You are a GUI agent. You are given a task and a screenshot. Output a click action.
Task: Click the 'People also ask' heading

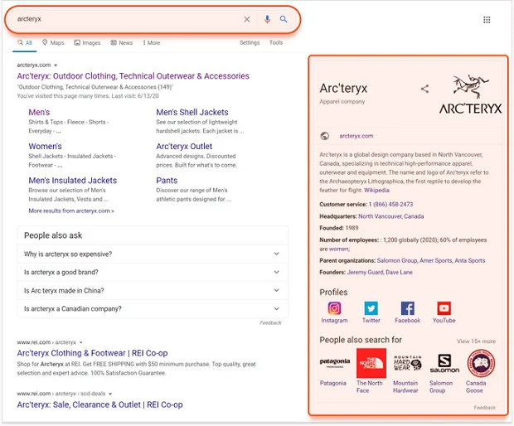(53, 235)
